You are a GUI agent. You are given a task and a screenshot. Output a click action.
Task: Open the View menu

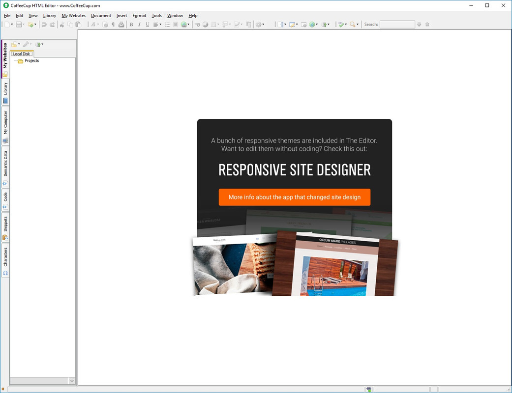click(x=33, y=16)
